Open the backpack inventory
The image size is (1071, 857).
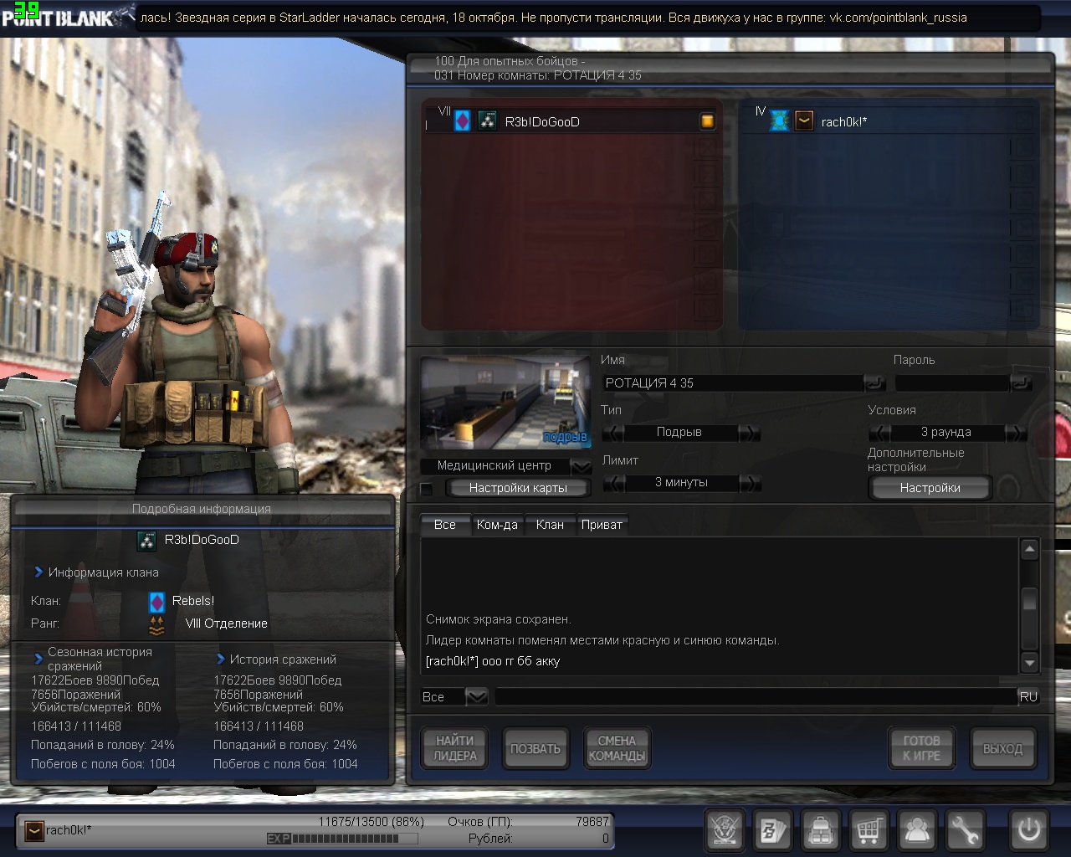(x=822, y=830)
